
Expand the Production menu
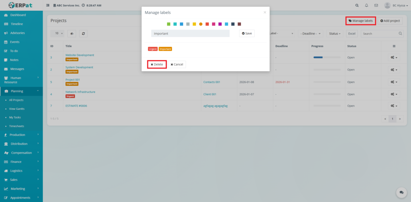21,135
